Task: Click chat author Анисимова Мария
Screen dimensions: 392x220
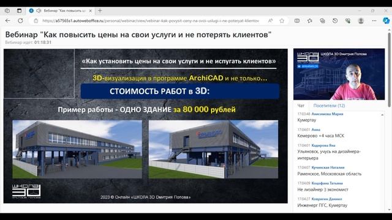Action: pyautogui.click(x=327, y=114)
